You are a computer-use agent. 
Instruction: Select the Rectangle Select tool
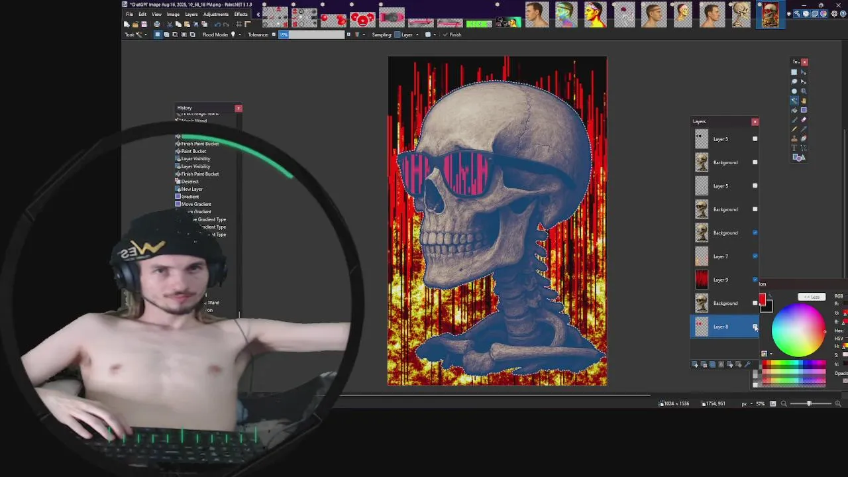[x=794, y=72]
